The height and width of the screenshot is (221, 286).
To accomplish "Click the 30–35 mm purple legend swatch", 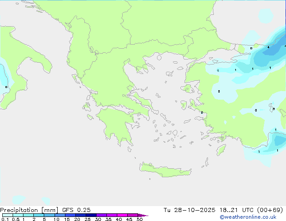I will (x=101, y=215).
